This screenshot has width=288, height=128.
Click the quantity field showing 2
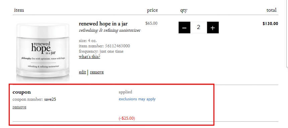[x=199, y=27]
